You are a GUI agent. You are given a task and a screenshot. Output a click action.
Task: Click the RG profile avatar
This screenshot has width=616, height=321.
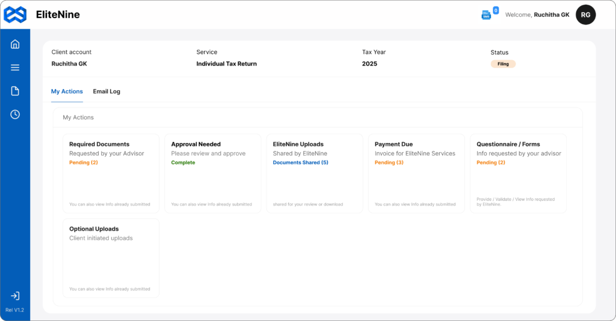(x=585, y=15)
